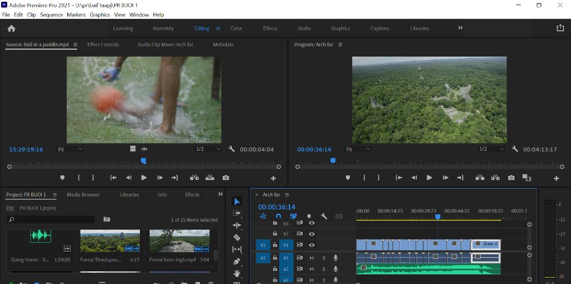
Task: Open Program monitor Fit zoom dropdown
Action: (358, 149)
